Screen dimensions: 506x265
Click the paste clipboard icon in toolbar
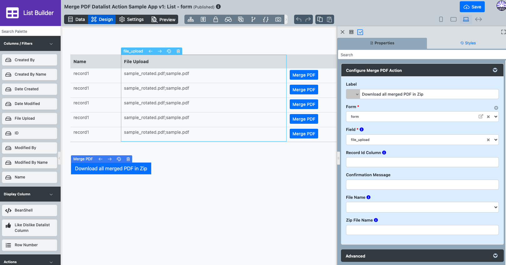[x=329, y=19]
